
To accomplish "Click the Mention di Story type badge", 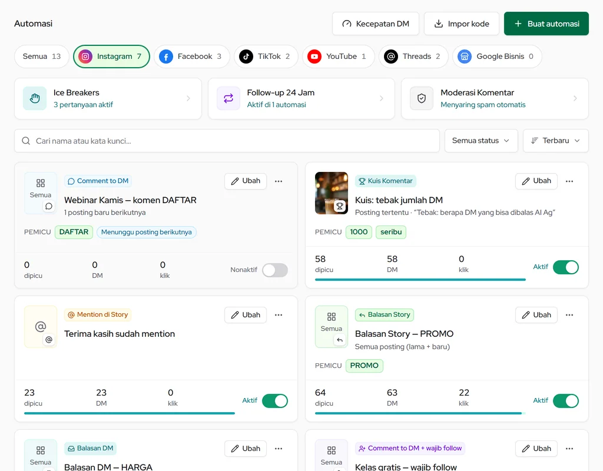I will tap(98, 315).
